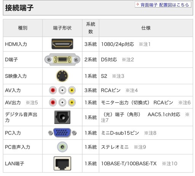Click the 系統数 column header

[91, 28]
